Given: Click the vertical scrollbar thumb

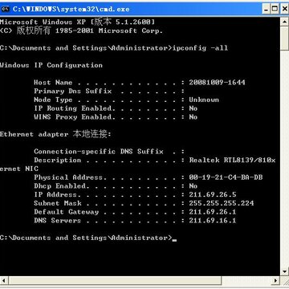Looking at the screenshot, I should (284, 38).
